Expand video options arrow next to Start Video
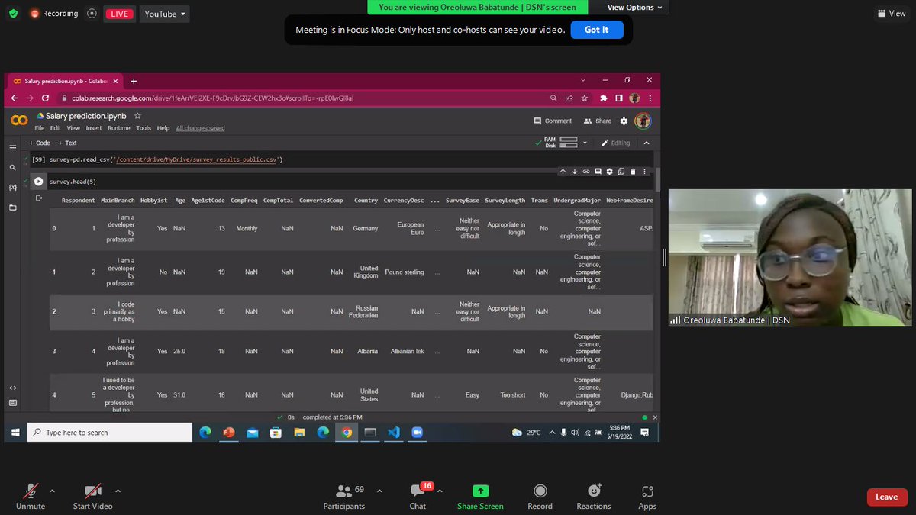The height and width of the screenshot is (515, 916). [118, 491]
